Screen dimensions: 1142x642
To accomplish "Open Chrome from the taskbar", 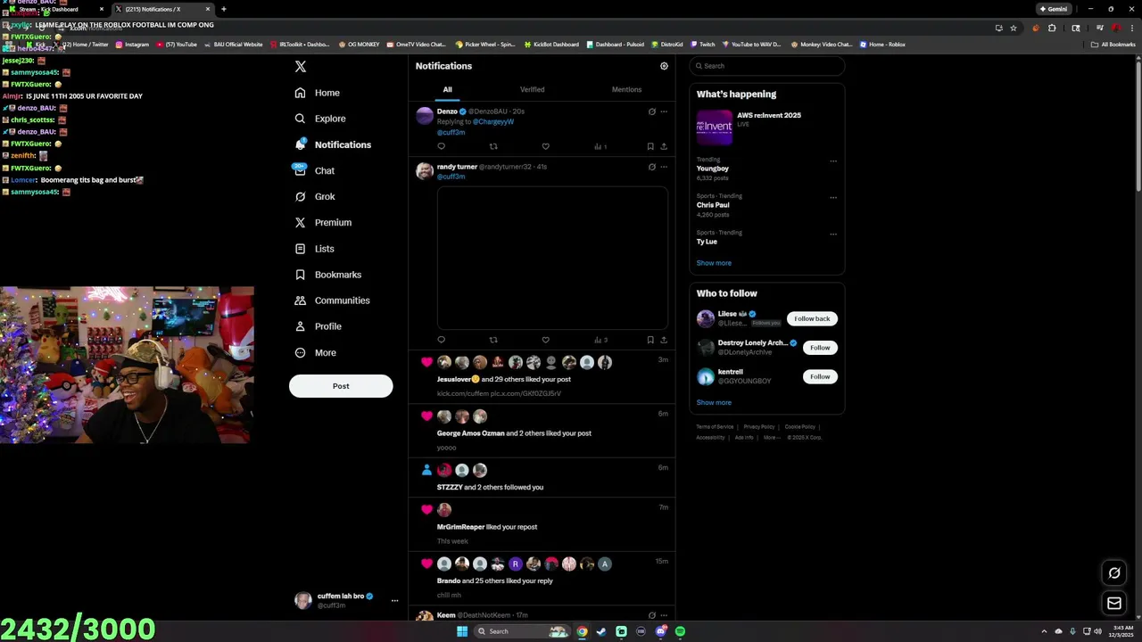I will [x=582, y=631].
